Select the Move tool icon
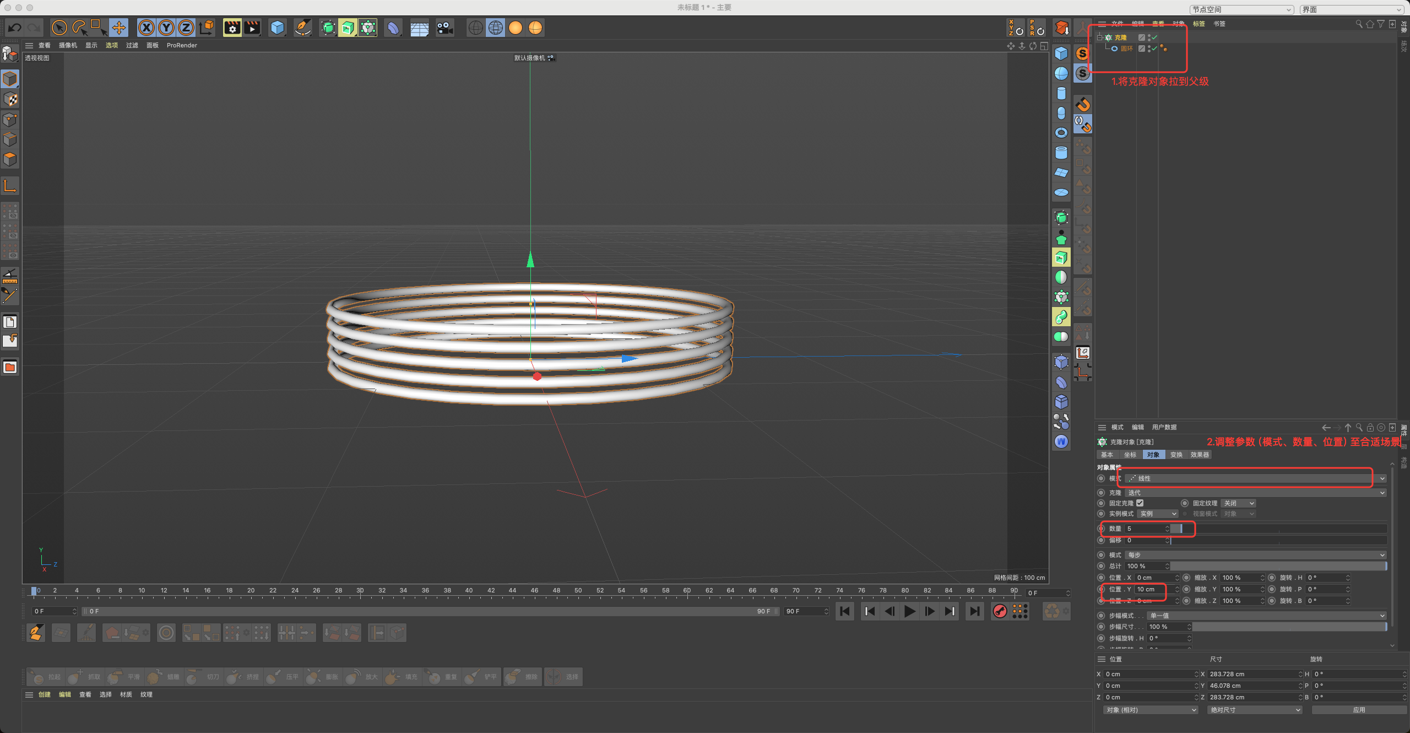Viewport: 1410px width, 733px height. point(118,28)
